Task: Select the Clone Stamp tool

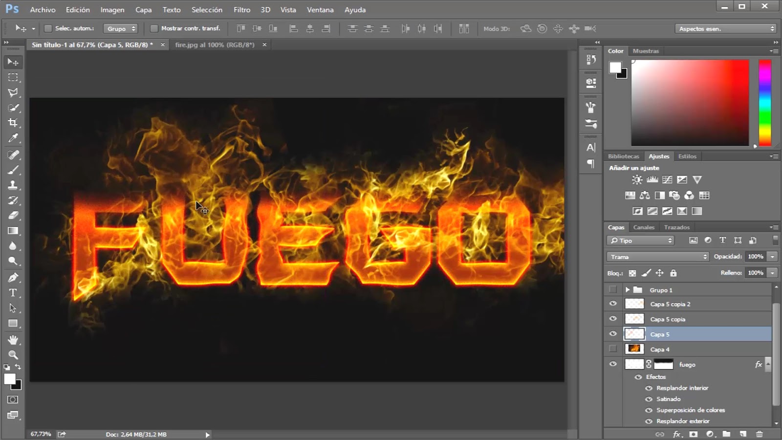Action: pyautogui.click(x=13, y=185)
